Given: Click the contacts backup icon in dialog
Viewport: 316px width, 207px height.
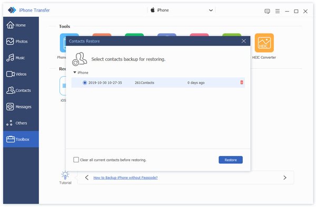Looking at the screenshot, I should click(x=80, y=59).
